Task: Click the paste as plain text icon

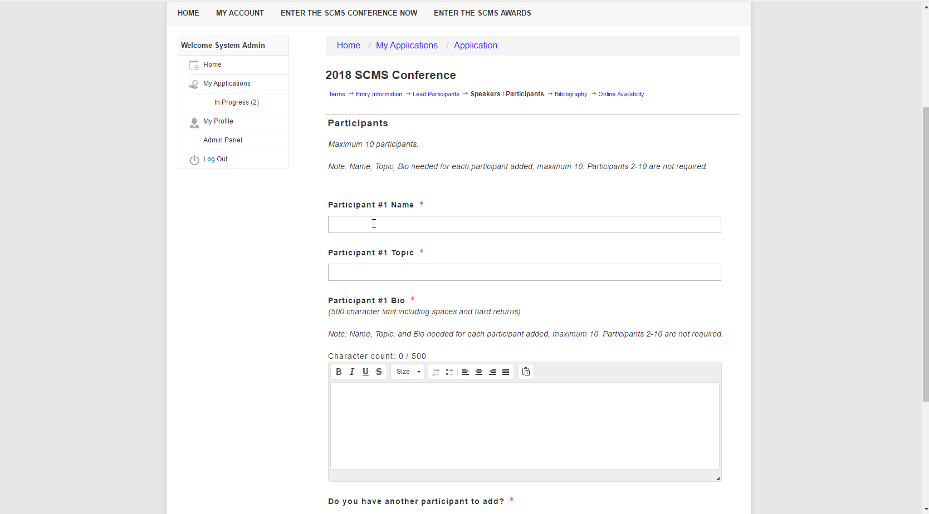Action: pyautogui.click(x=526, y=372)
